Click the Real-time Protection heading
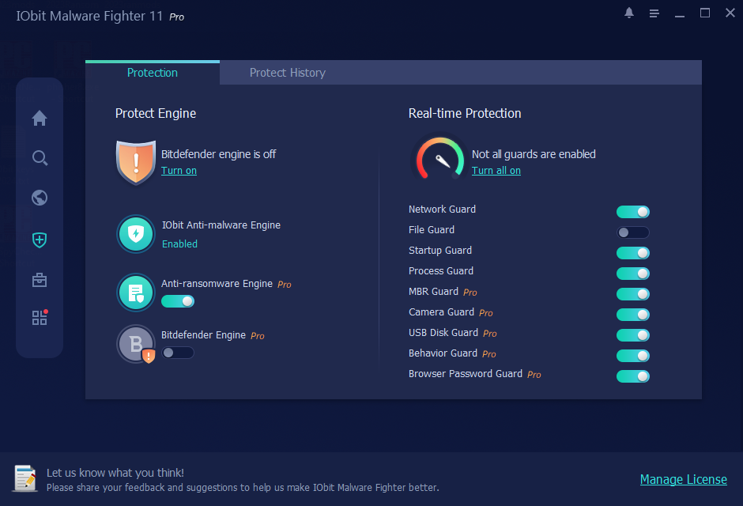The image size is (743, 506). 465,114
